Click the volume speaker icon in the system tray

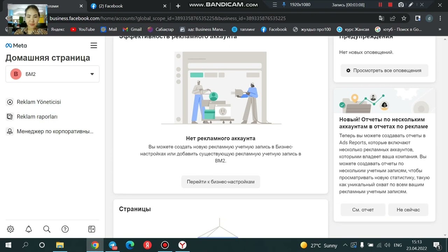pos(387,245)
